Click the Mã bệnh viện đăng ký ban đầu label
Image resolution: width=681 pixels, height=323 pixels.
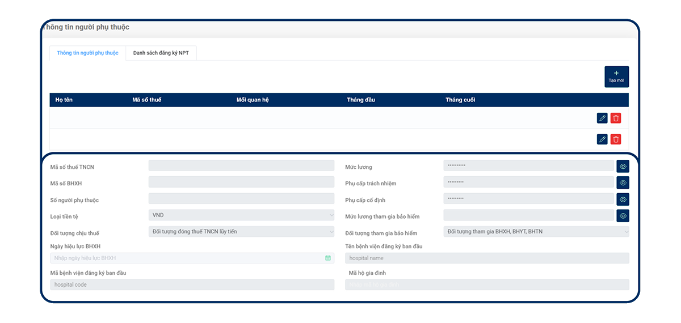88,273
